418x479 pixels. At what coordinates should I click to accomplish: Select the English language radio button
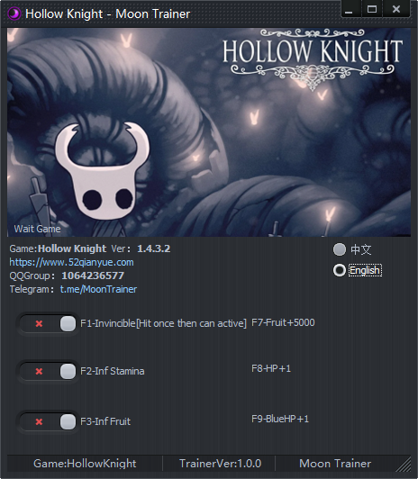pos(340,270)
